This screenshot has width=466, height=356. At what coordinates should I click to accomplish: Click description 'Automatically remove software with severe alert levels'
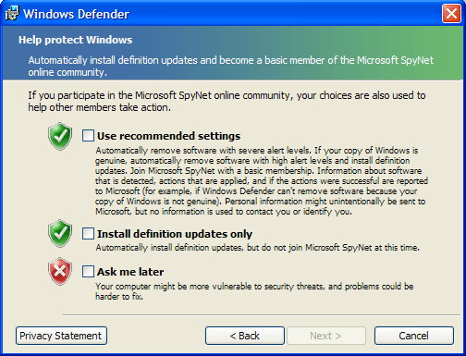point(262,181)
